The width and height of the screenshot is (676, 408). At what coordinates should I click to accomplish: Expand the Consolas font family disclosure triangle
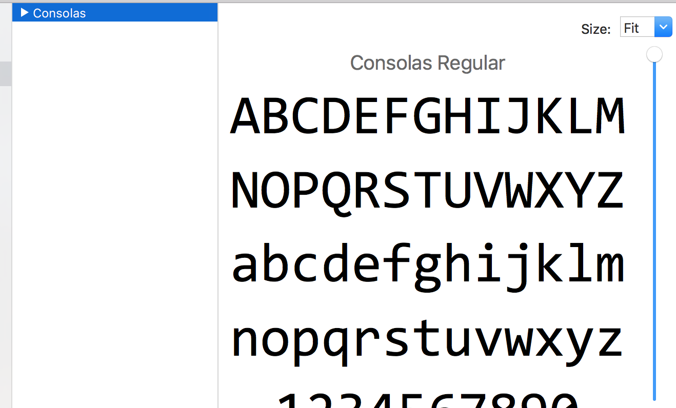tap(25, 13)
